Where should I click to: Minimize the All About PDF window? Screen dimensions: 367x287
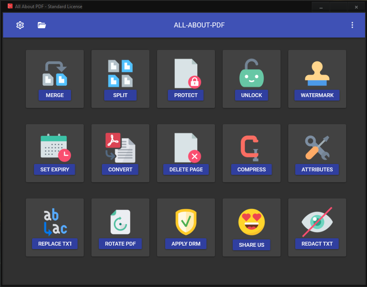coord(321,7)
